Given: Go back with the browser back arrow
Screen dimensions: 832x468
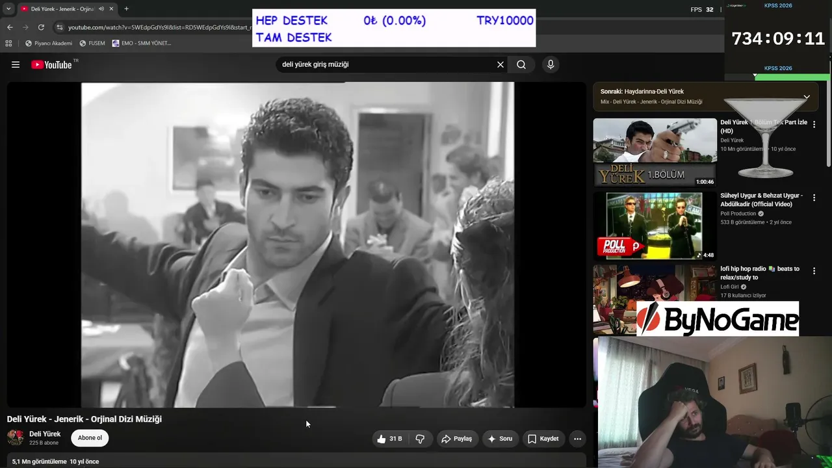Looking at the screenshot, I should [x=10, y=27].
